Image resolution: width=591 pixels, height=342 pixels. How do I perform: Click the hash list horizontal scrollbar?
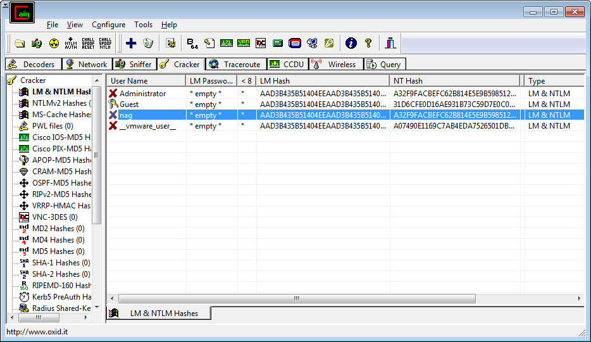[x=295, y=298]
